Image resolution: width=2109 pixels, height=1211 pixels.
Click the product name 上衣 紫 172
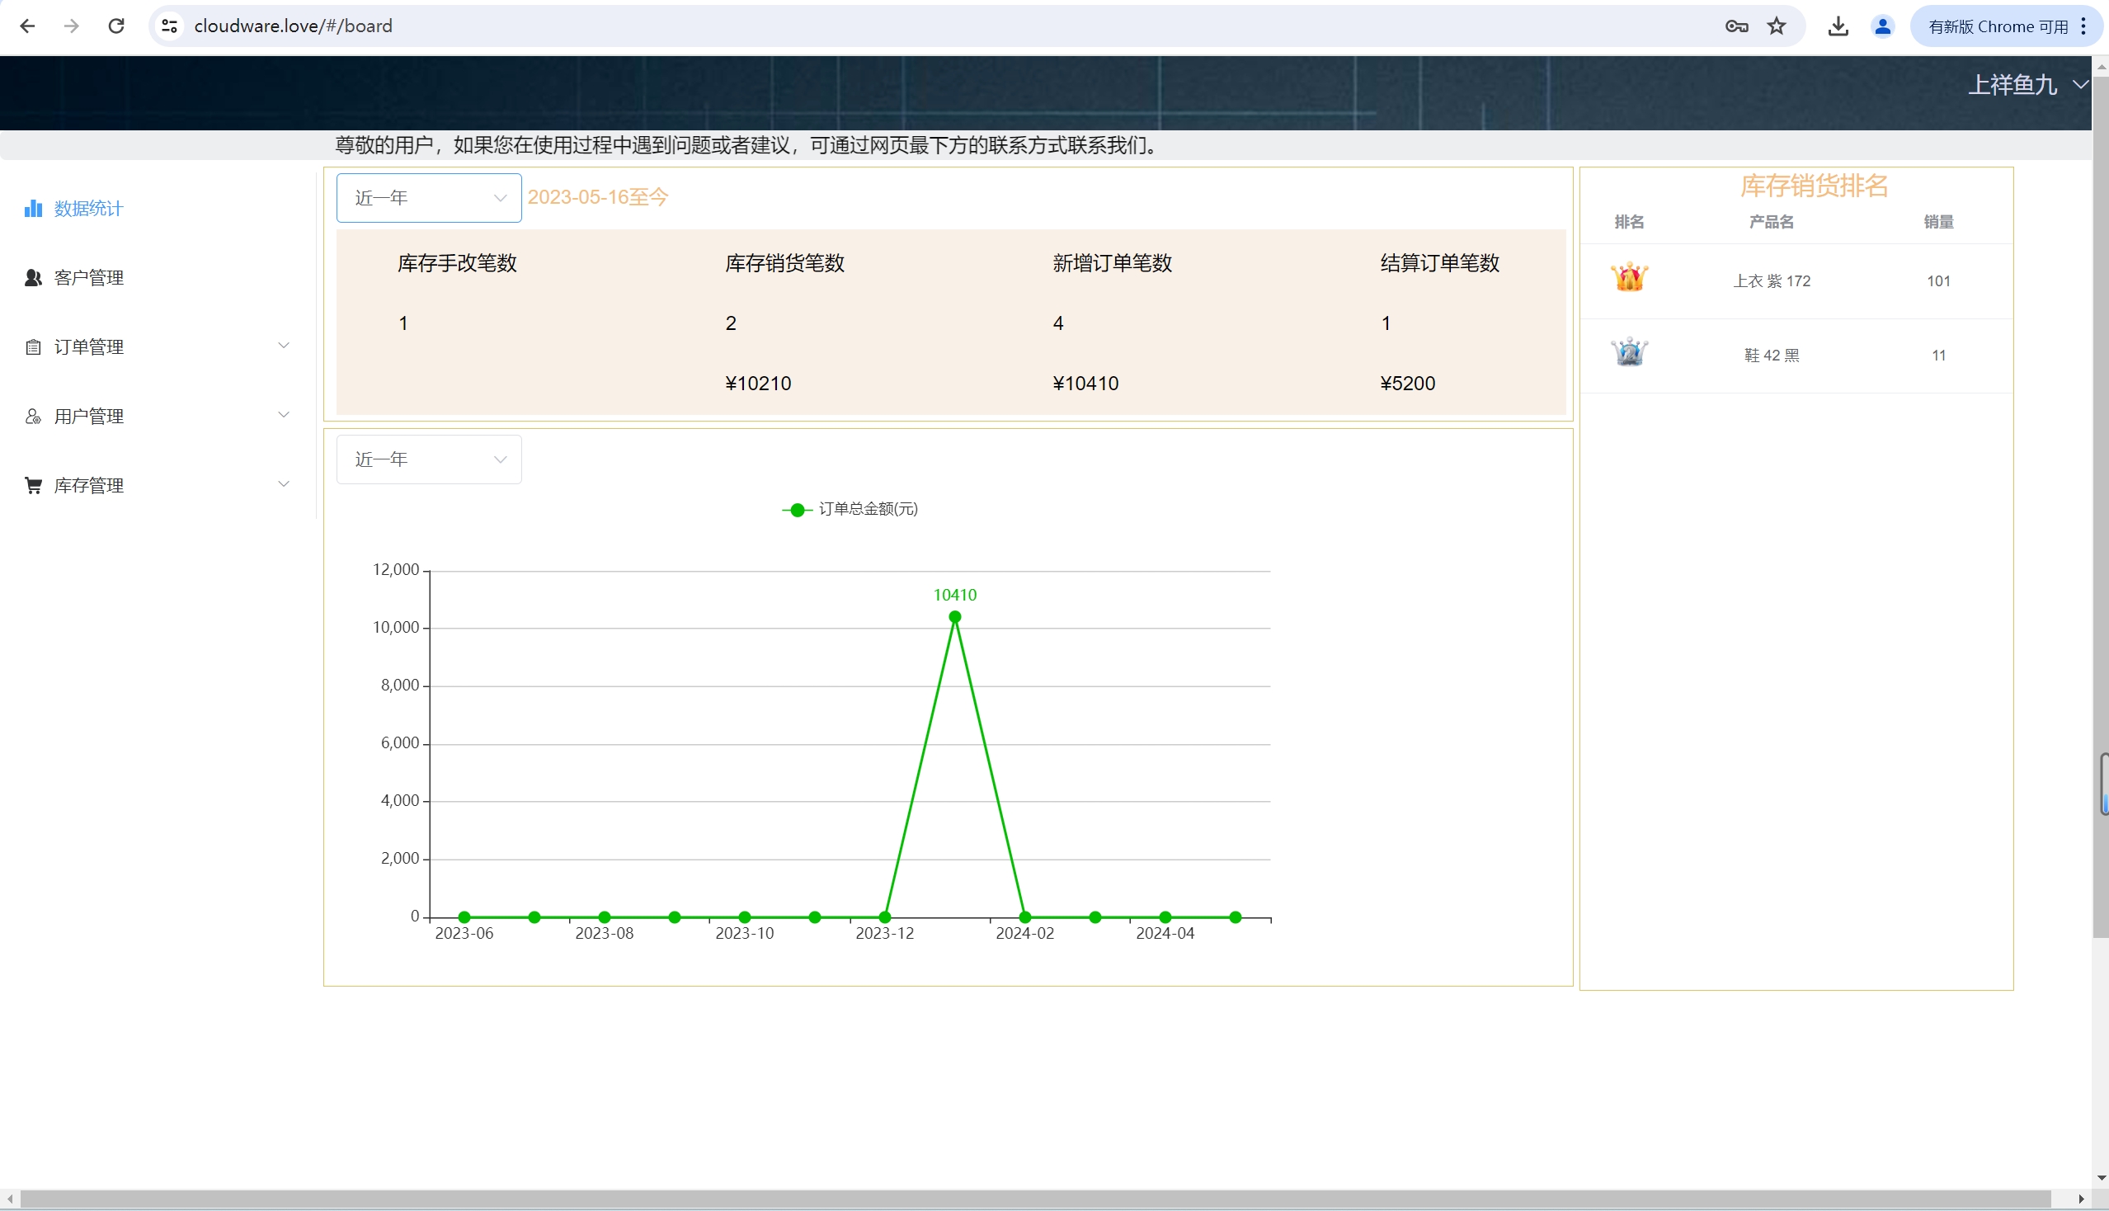[x=1772, y=281]
